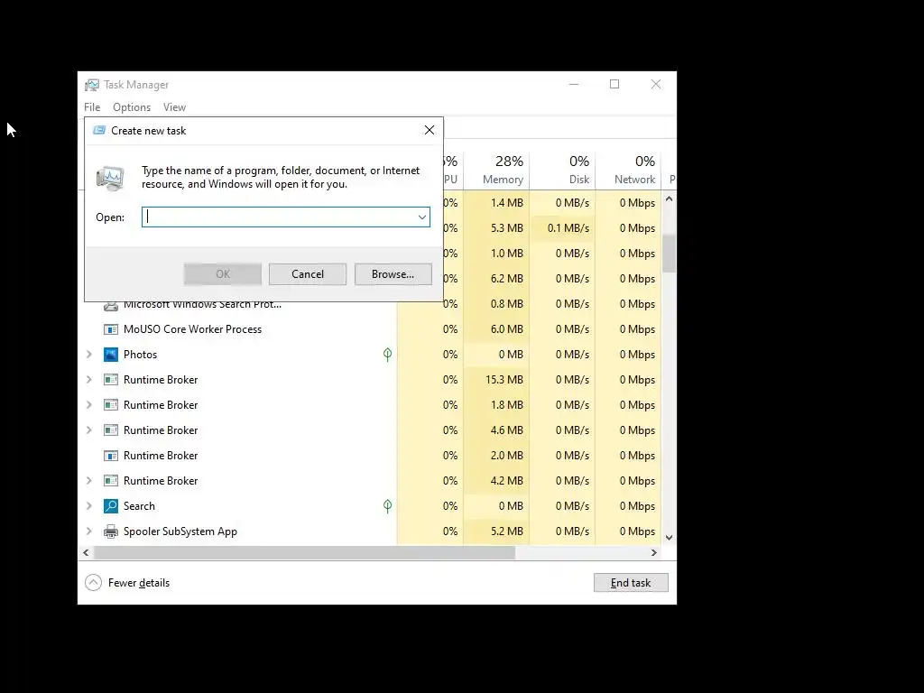The width and height of the screenshot is (924, 693).
Task: Click the Microsoft Windows Search Protocol icon
Action: 111,306
